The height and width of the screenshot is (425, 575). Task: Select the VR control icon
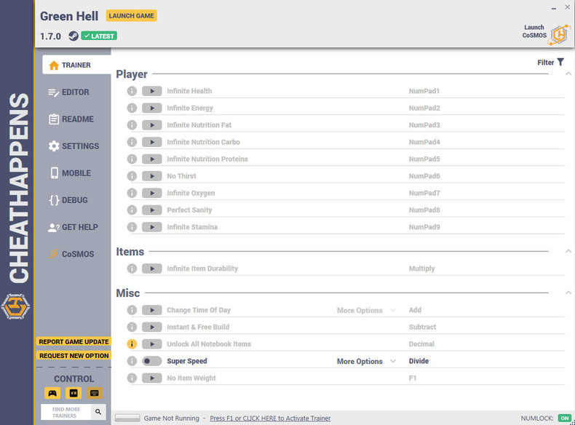click(74, 393)
